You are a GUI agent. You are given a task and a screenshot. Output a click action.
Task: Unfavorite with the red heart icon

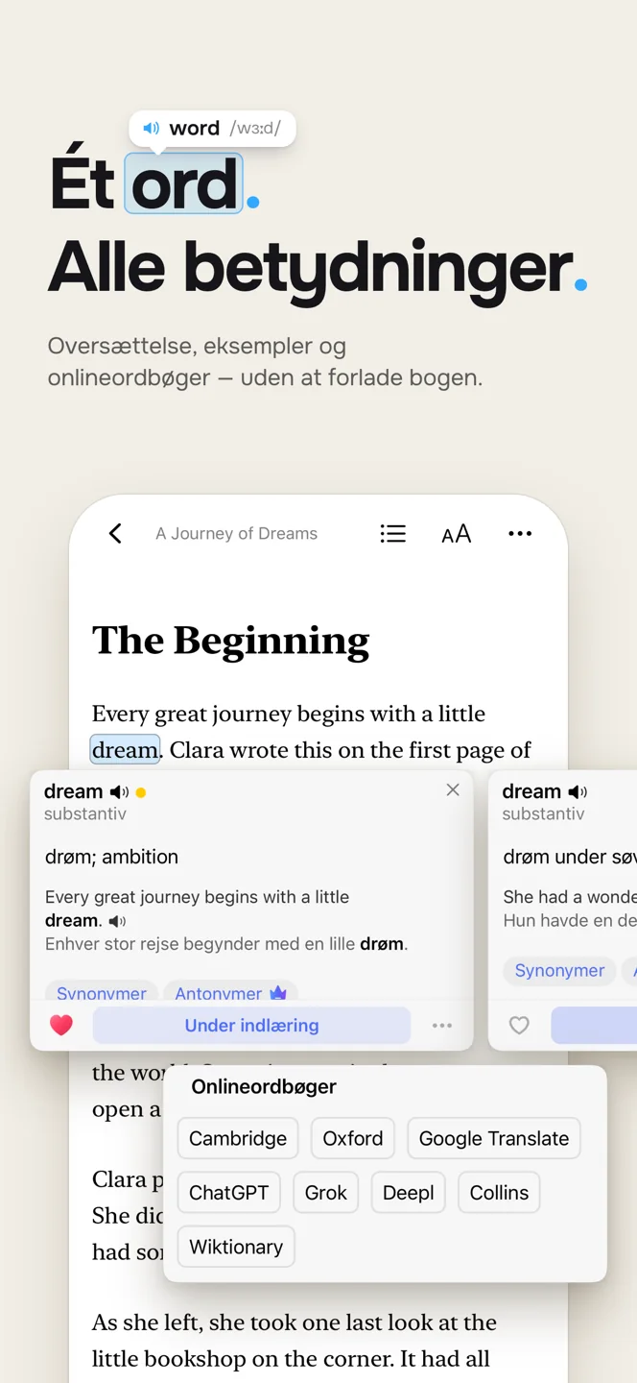click(x=61, y=1025)
